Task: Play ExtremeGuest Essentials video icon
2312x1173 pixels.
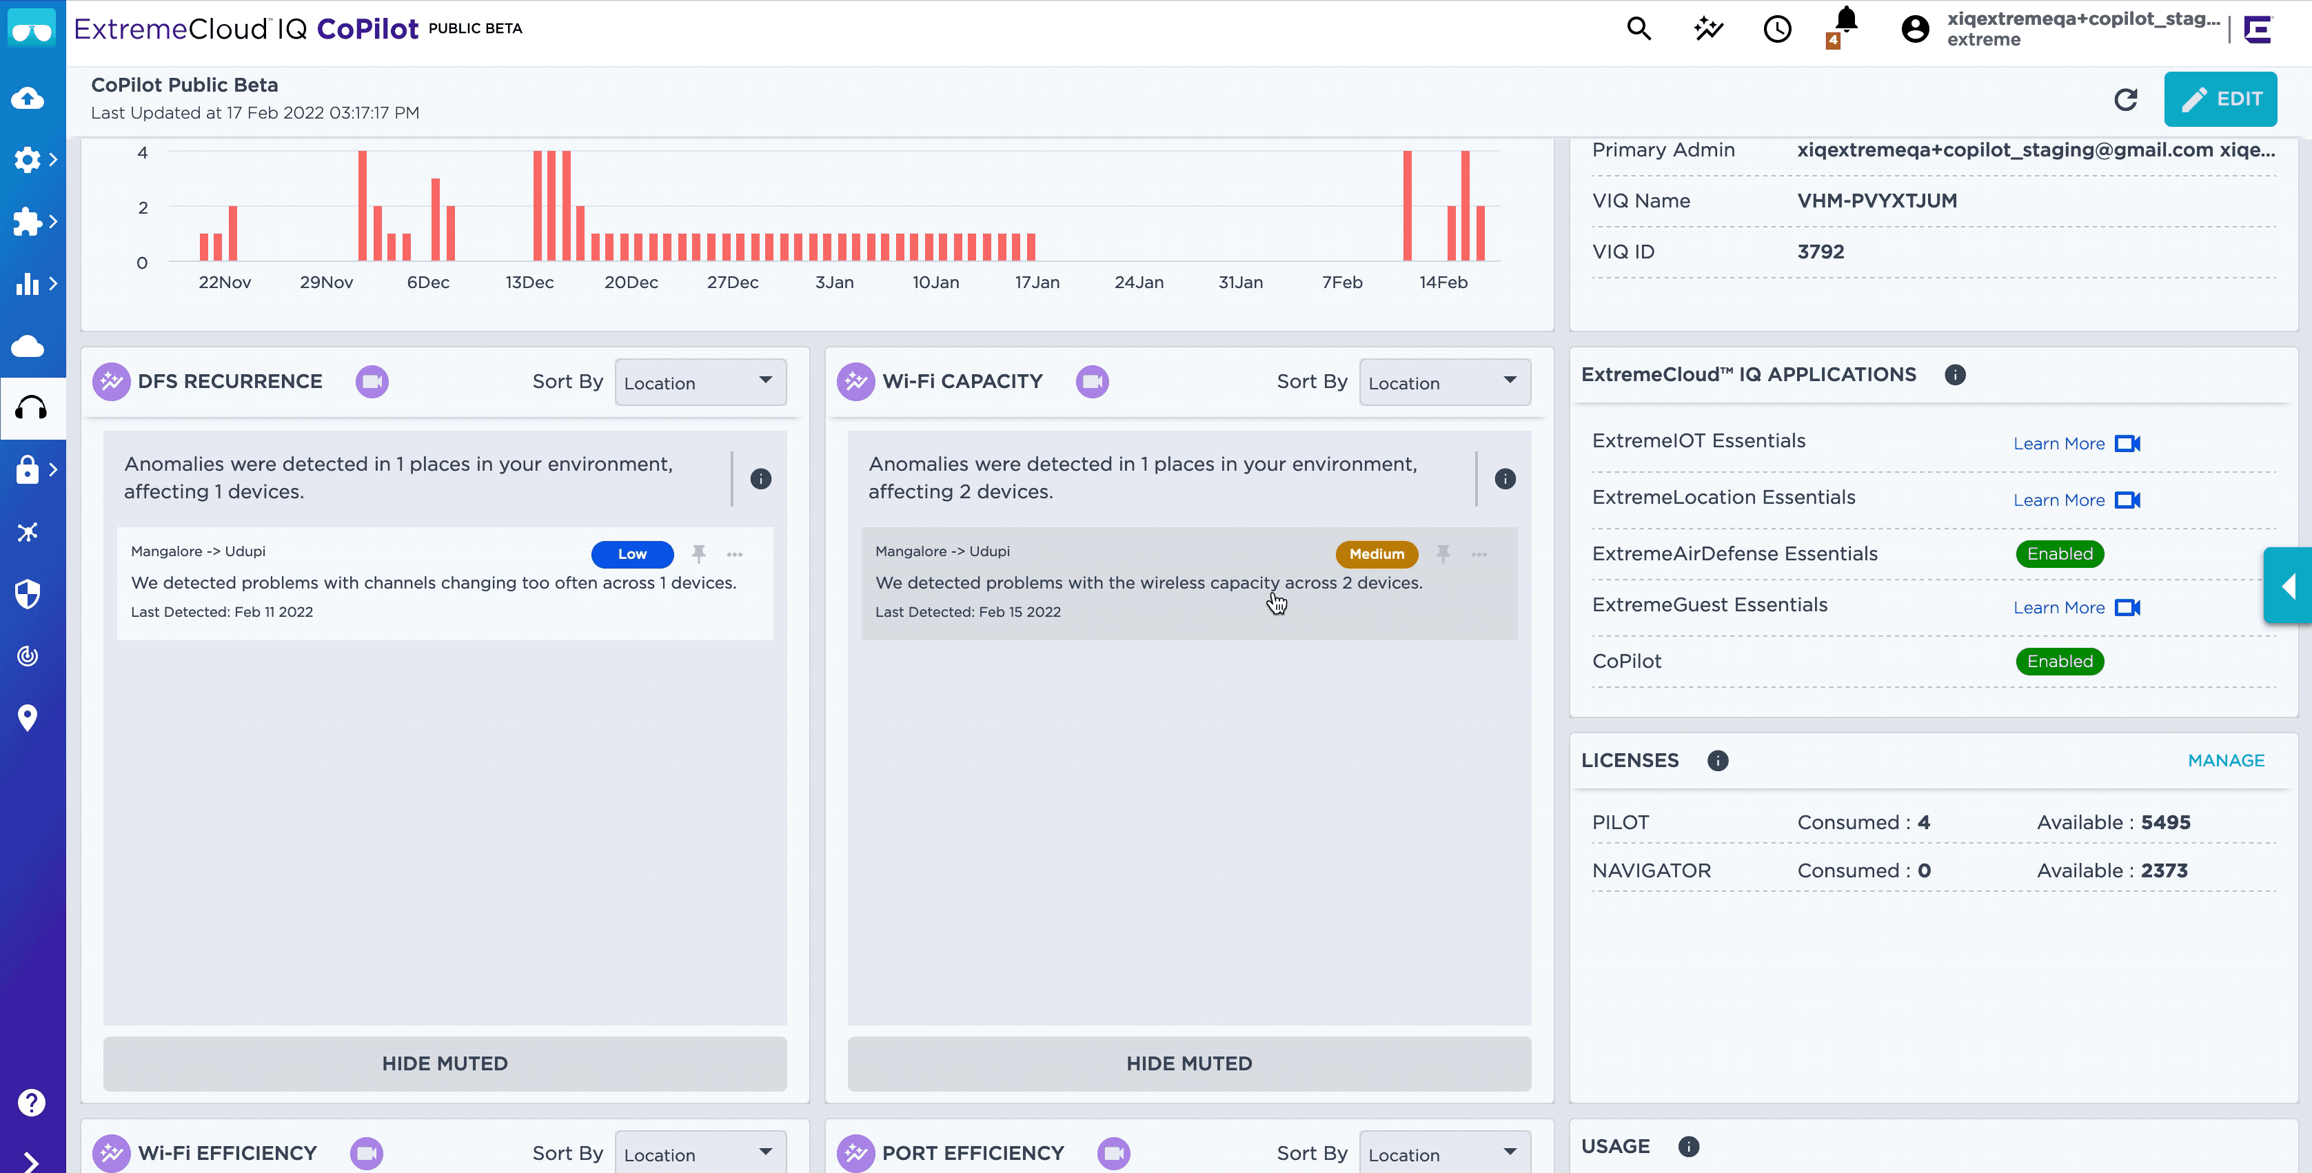Action: point(2127,608)
